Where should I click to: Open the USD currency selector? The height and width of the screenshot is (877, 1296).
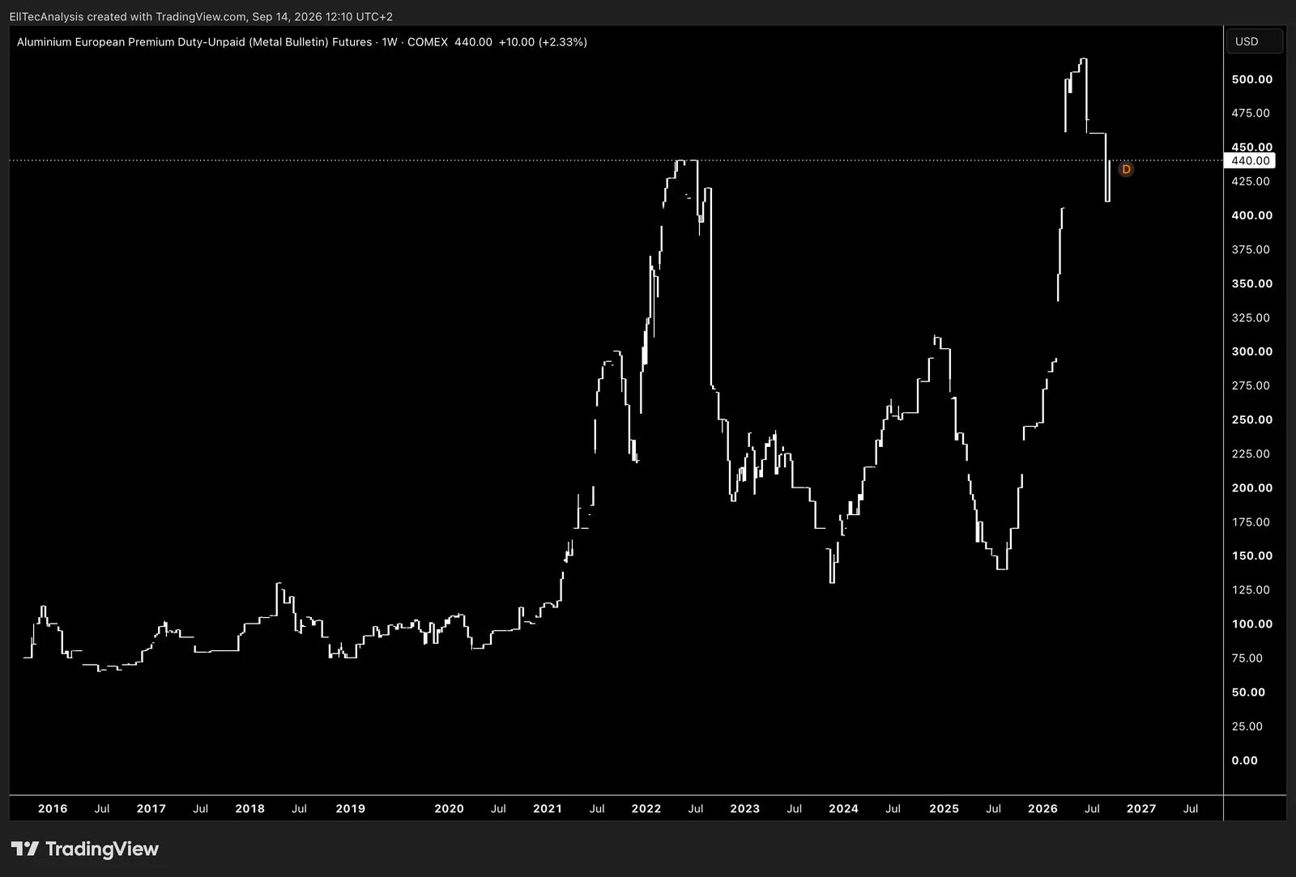point(1255,41)
